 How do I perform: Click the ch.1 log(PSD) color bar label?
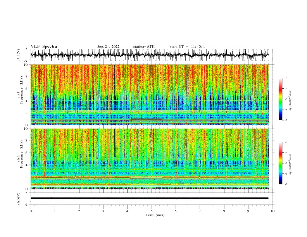coord(291,101)
